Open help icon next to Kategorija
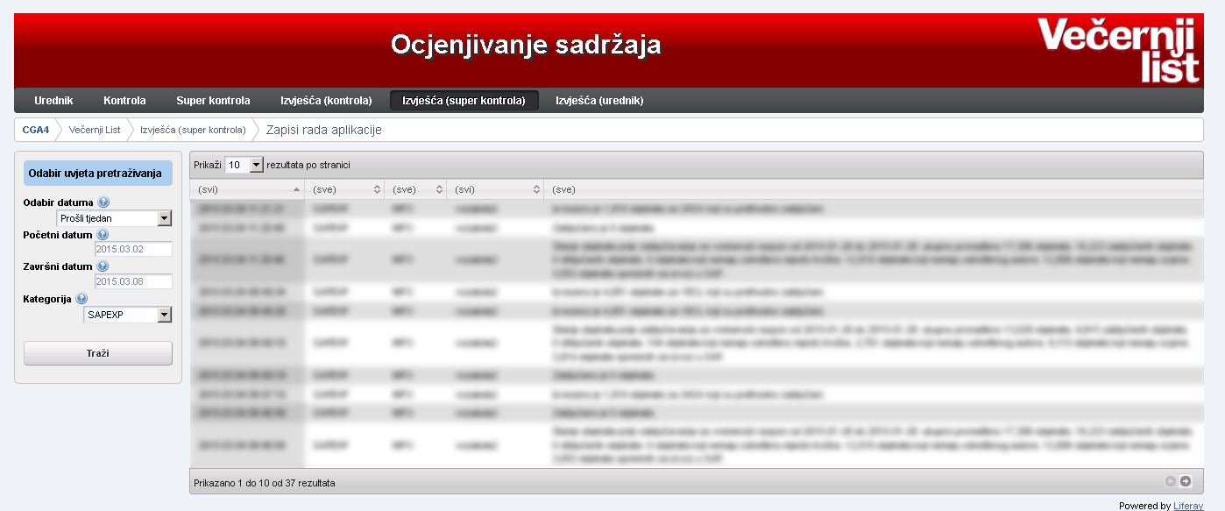1225x511 pixels. tap(81, 299)
